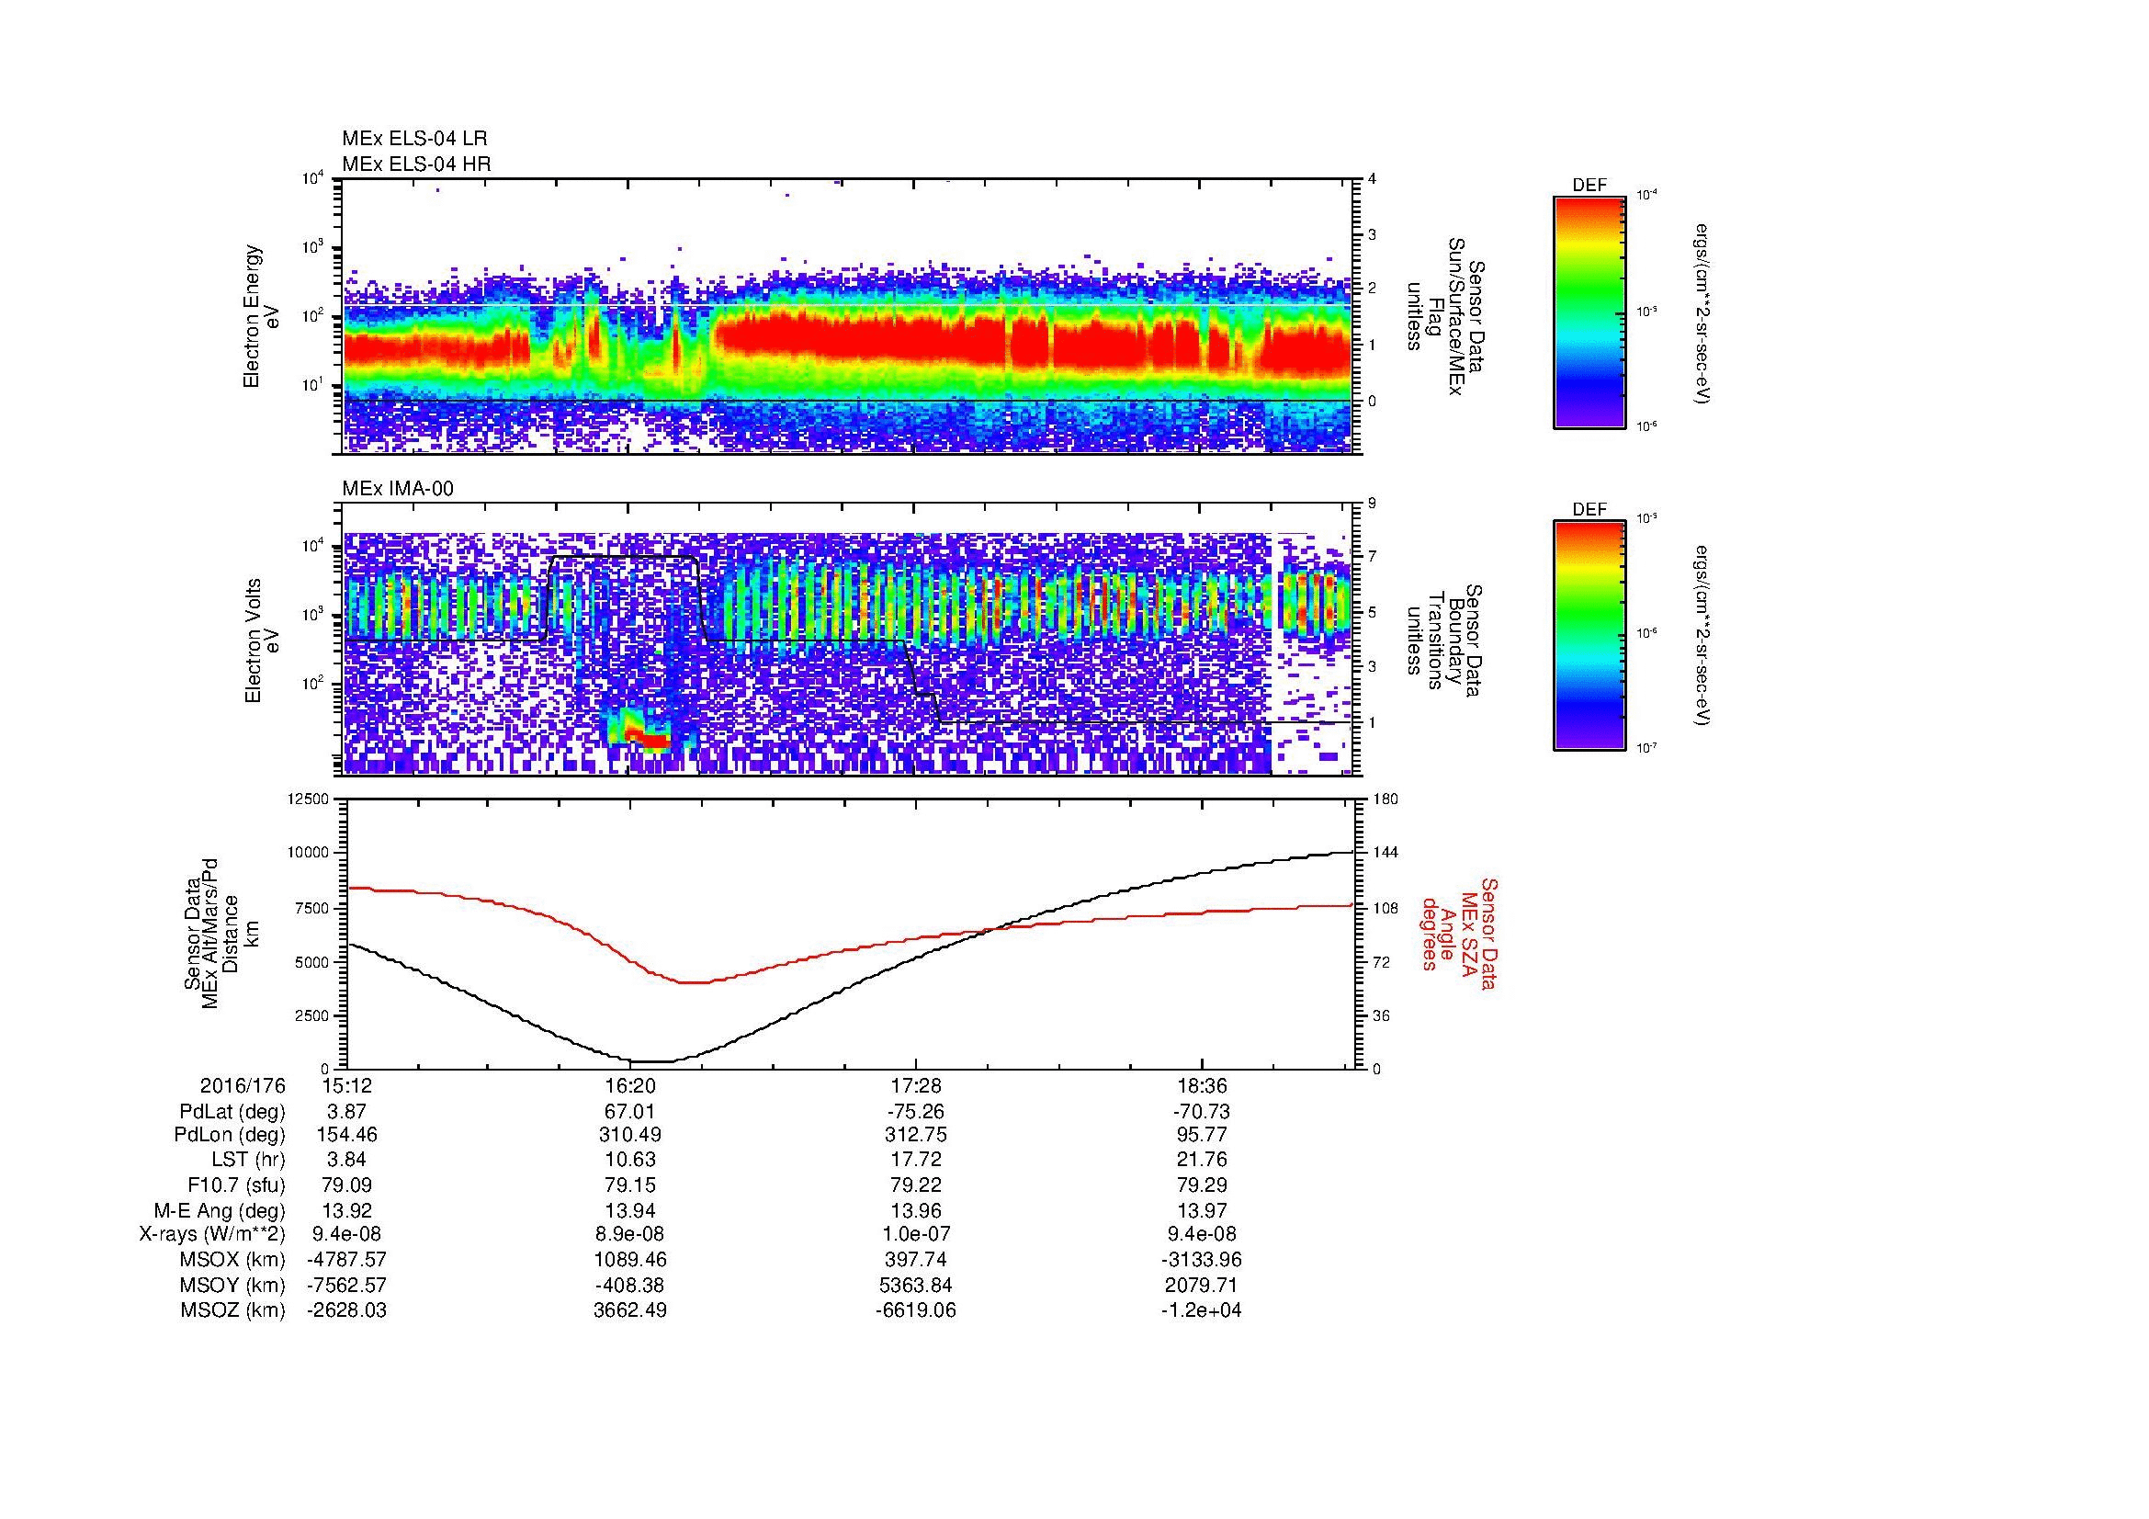
Task: Click the 'MEx IMA-00' panel title
Action: 398,489
